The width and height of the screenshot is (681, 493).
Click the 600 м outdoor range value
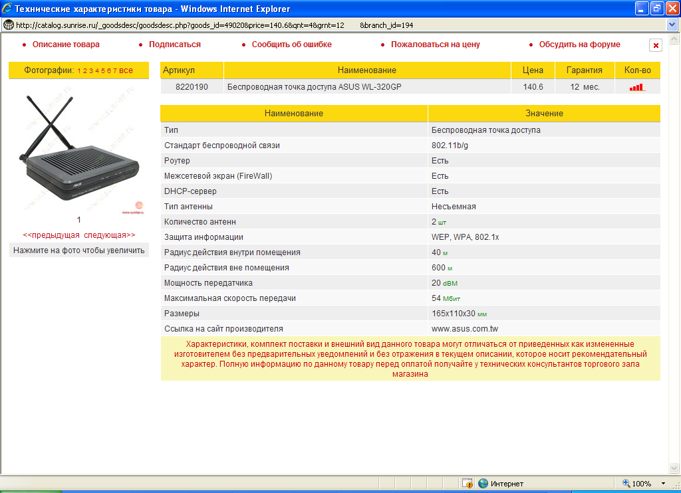pyautogui.click(x=442, y=268)
